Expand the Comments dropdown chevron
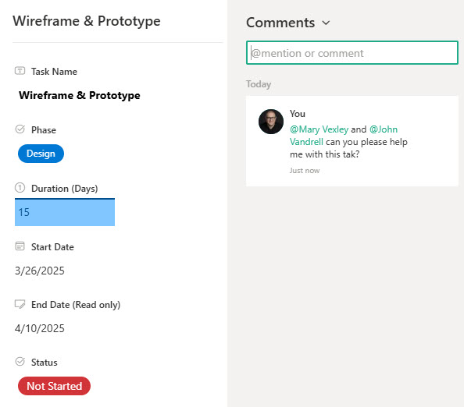This screenshot has height=407, width=464. coord(326,23)
